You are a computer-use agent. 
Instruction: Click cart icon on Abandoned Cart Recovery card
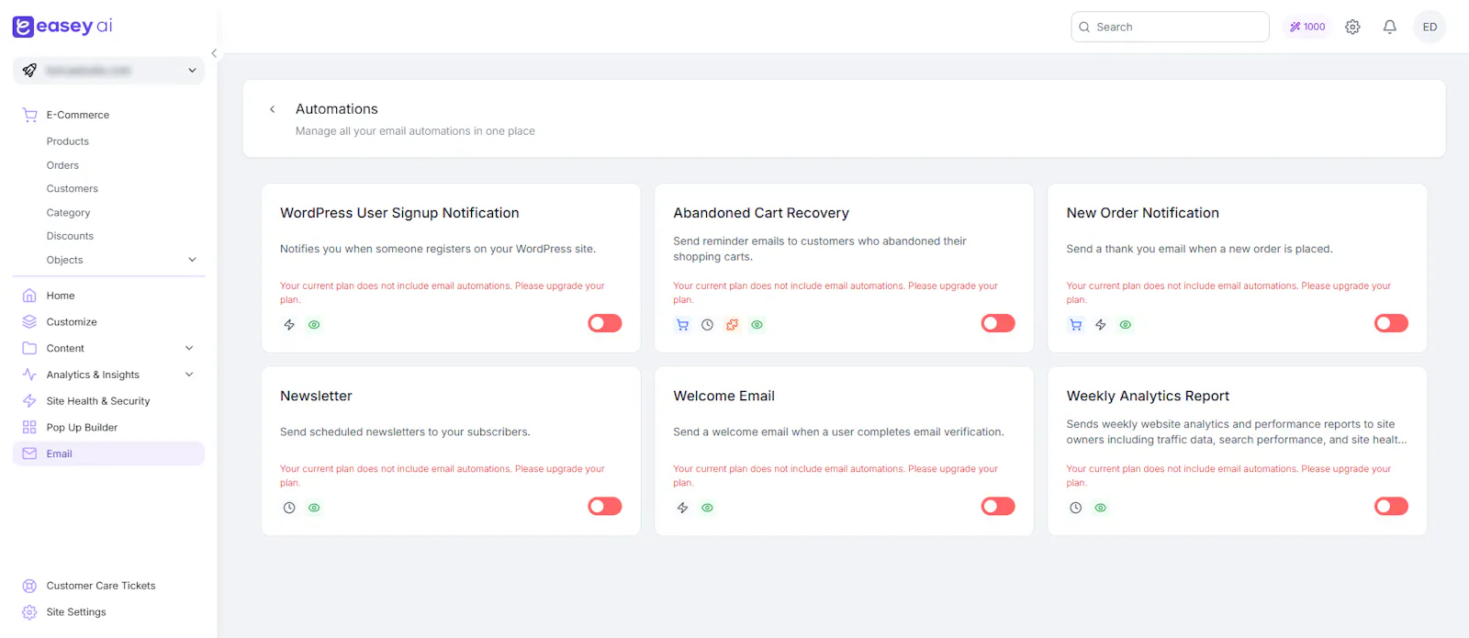[682, 325]
